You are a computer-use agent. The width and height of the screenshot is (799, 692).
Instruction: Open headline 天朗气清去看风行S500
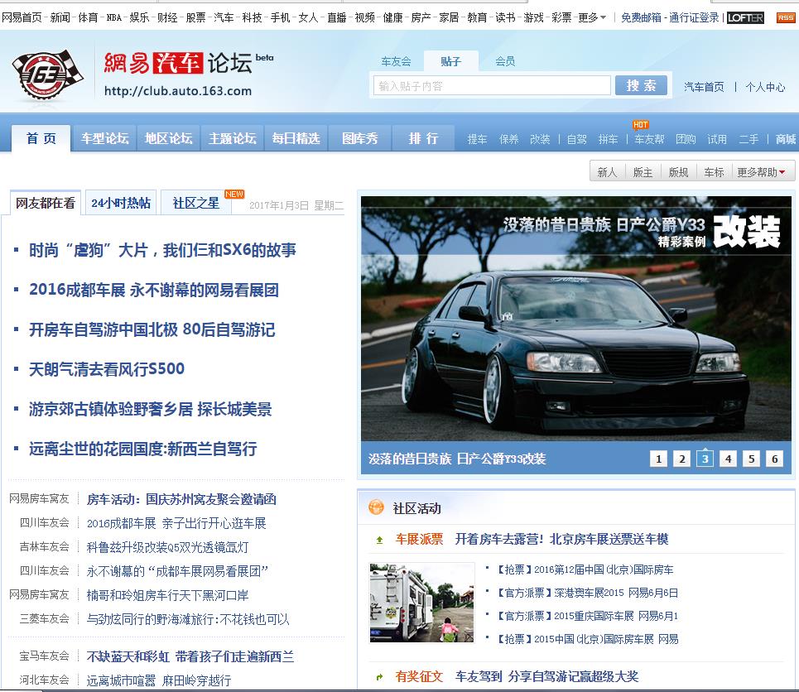click(107, 369)
